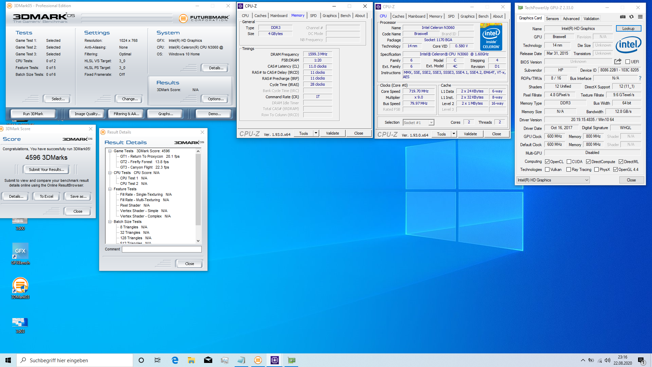Viewport: 652px width, 367px height.
Task: Click network tray icon
Action: [600, 360]
